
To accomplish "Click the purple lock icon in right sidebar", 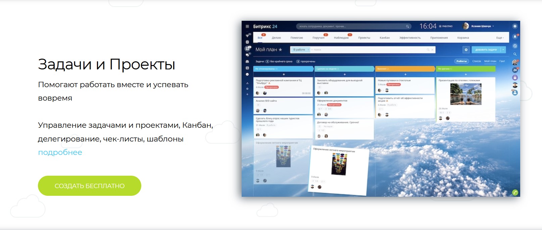I will pos(515,77).
